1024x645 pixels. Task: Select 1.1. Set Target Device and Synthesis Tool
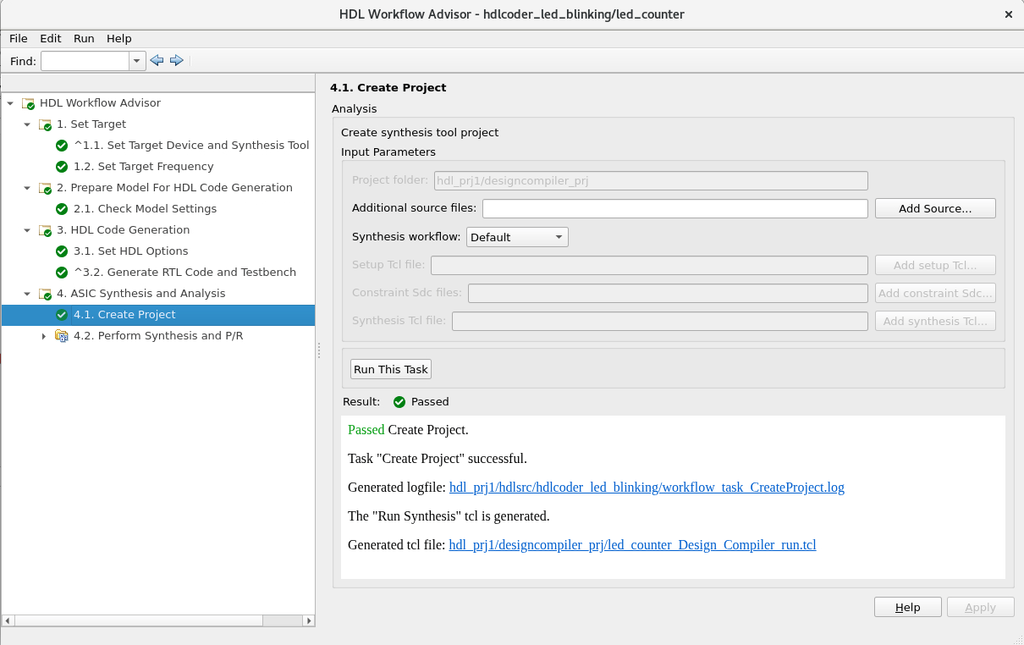pyautogui.click(x=191, y=146)
